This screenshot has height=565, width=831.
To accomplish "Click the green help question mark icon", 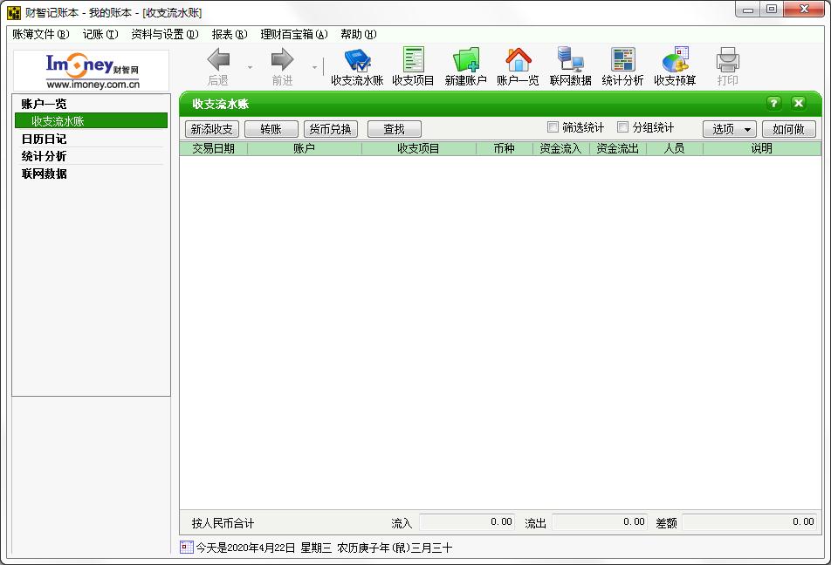I will (x=773, y=103).
